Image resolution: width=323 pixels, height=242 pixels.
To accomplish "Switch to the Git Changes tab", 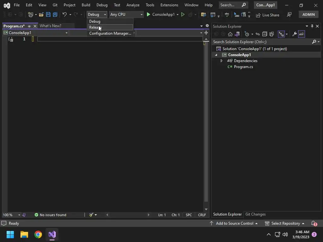I will [x=255, y=214].
